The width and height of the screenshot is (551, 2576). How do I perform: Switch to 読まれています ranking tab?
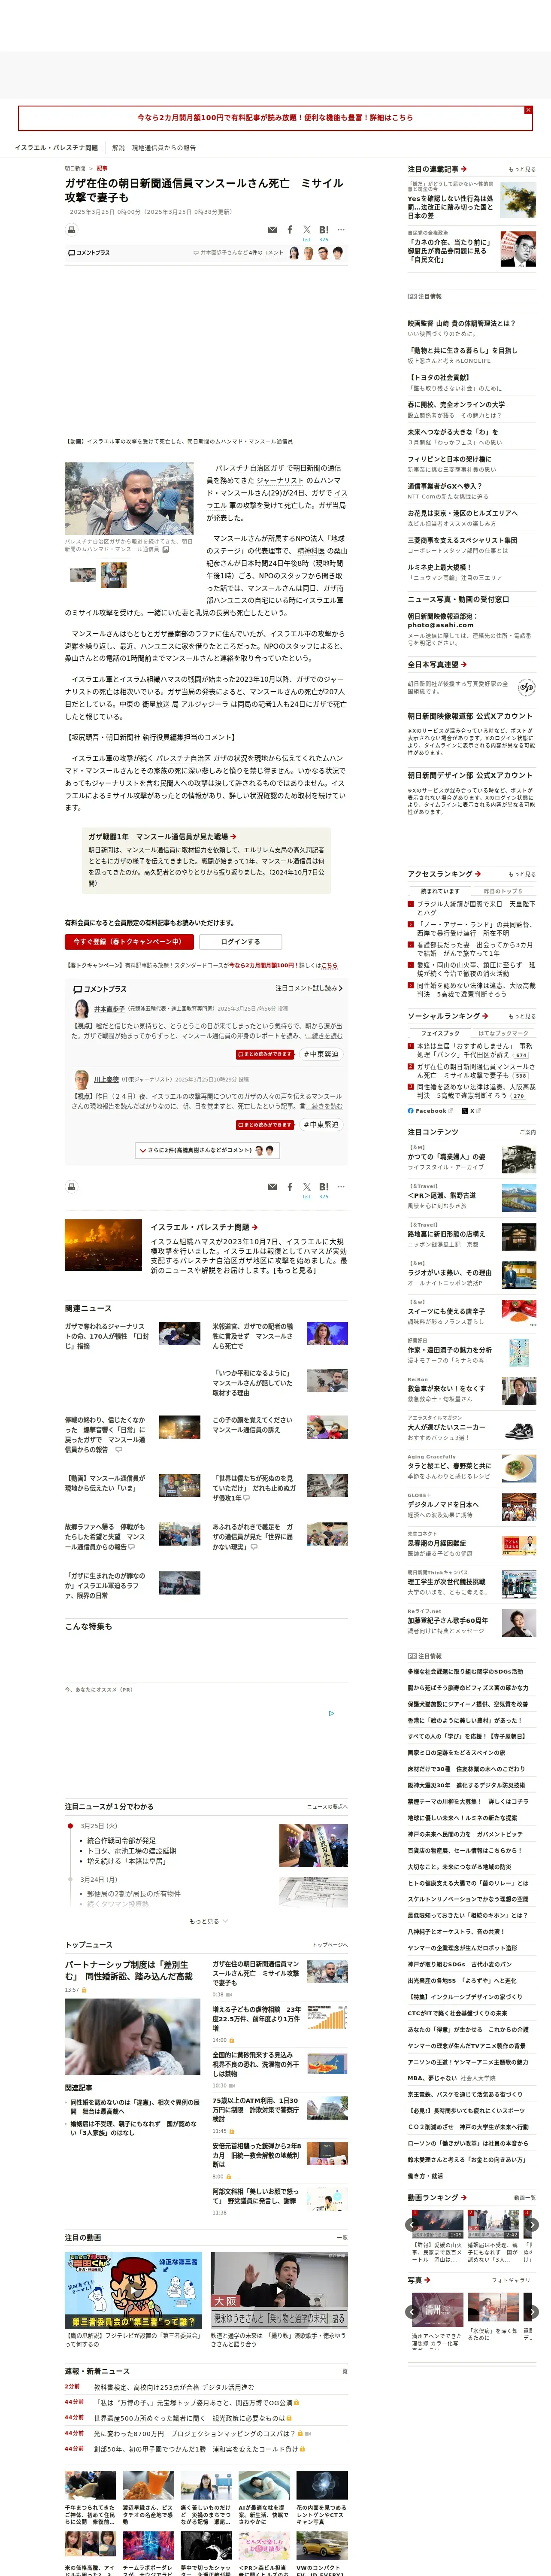click(440, 891)
